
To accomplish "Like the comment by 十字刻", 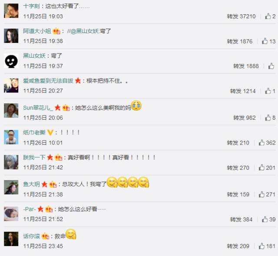I will (268, 16).
